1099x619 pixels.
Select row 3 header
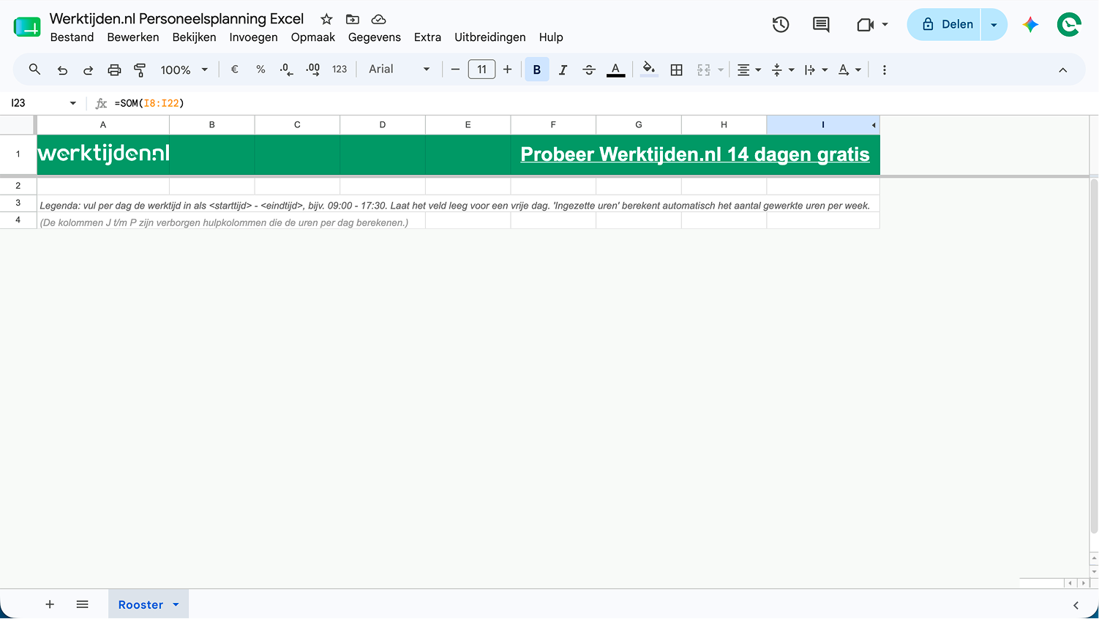pyautogui.click(x=18, y=203)
